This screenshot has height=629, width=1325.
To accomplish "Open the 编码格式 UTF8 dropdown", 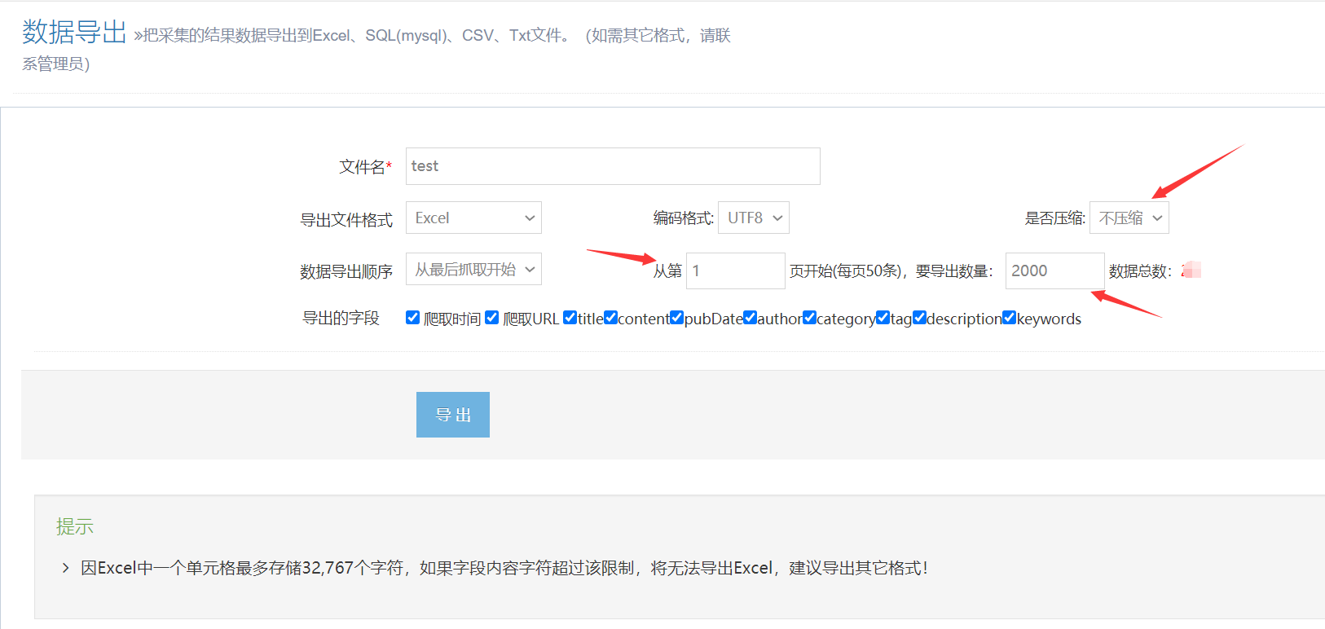I will click(x=754, y=218).
